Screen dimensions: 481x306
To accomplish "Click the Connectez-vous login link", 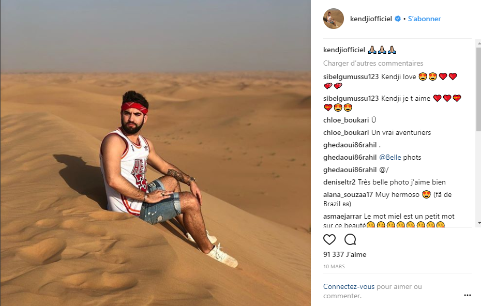I will pos(349,287).
